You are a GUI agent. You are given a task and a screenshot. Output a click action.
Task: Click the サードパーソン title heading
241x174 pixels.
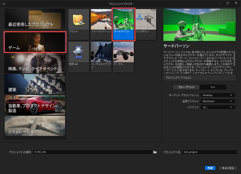tap(177, 46)
